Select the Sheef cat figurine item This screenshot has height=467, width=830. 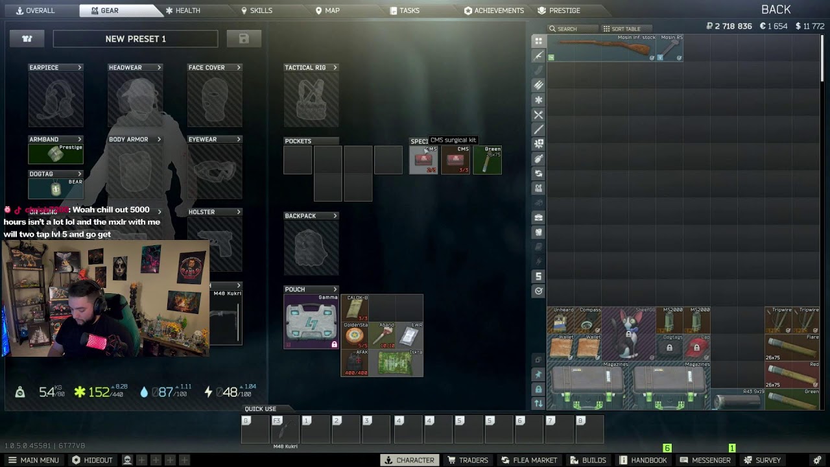(x=628, y=333)
